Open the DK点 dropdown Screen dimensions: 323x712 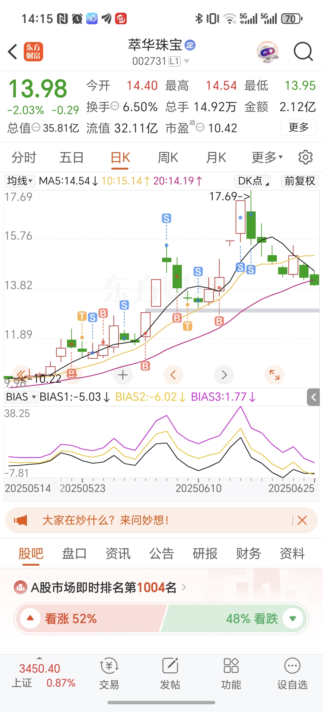(x=252, y=181)
